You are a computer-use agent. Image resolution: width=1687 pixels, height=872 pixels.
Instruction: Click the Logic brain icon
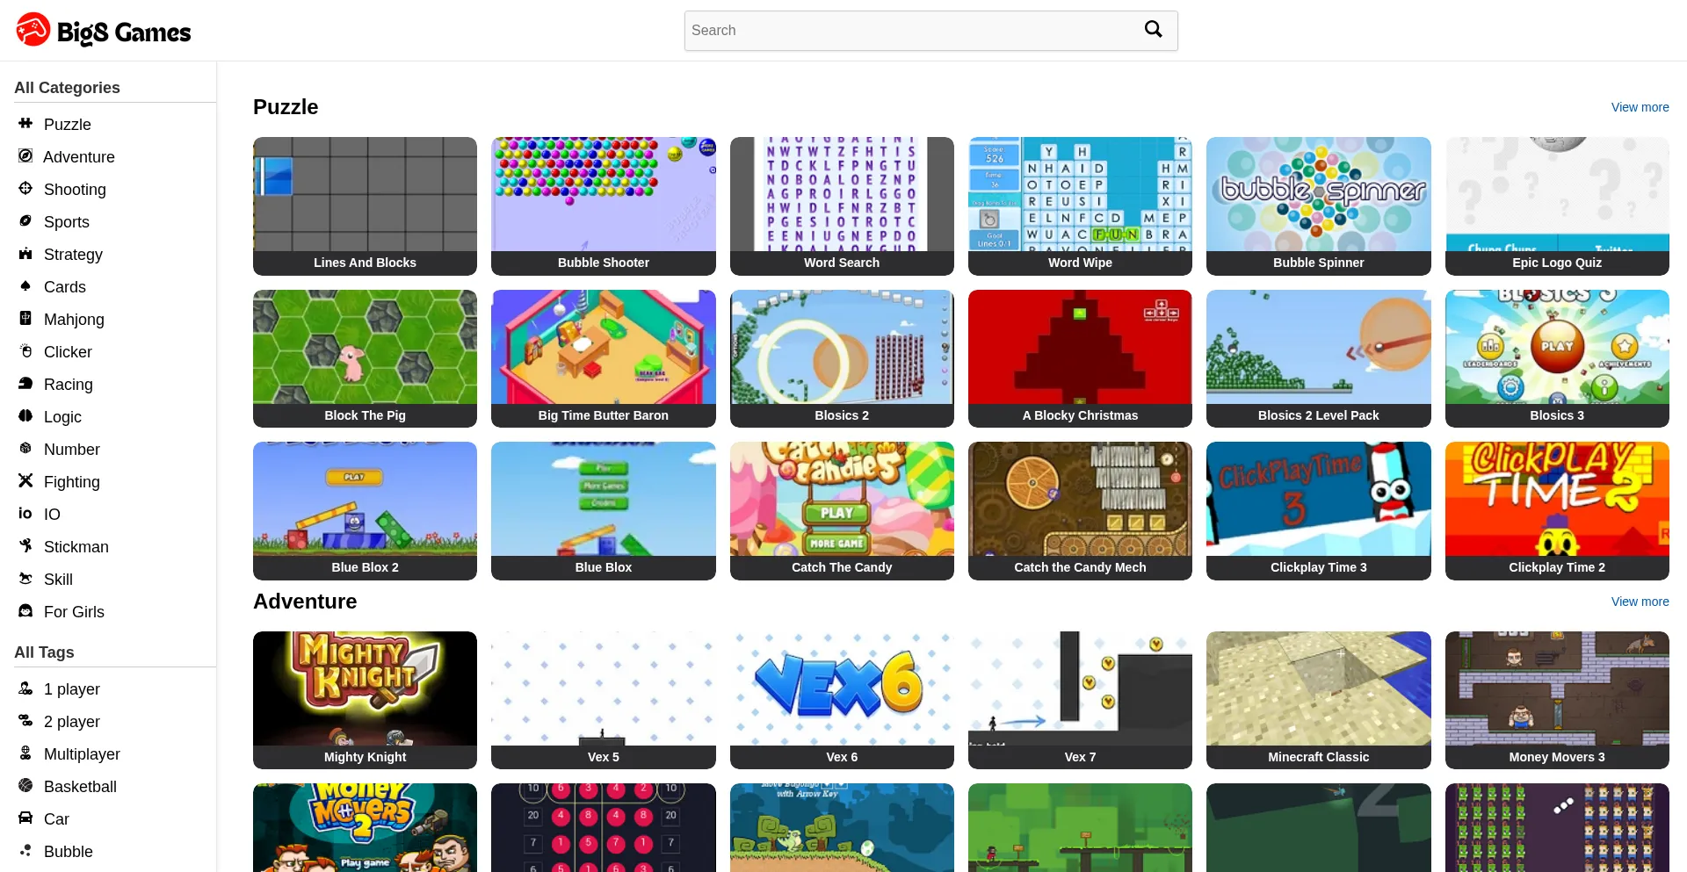[x=25, y=416]
